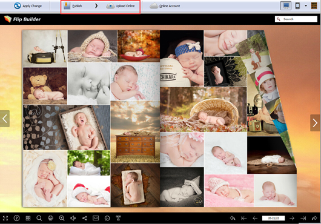Screen dimensions: 321x224
Task: Click the print icon
Action: click(x=50, y=219)
